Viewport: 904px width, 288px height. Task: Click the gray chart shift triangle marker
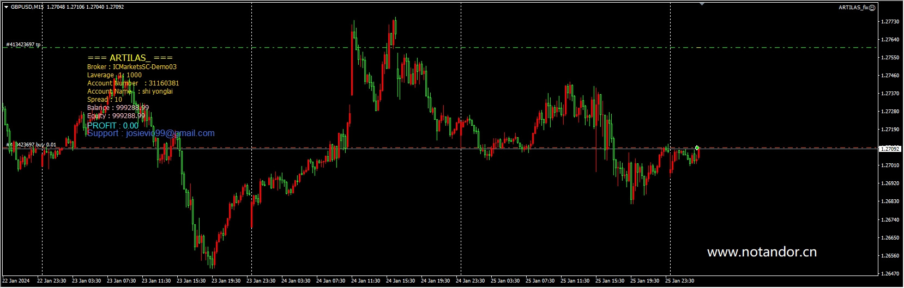(x=702, y=4)
